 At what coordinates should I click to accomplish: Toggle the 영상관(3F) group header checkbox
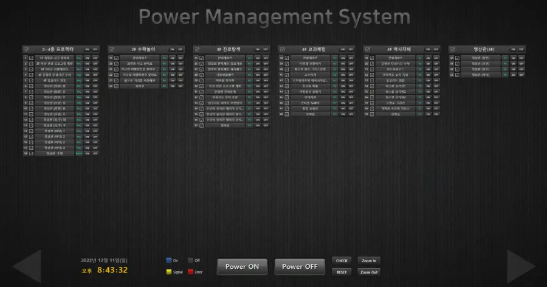452,49
